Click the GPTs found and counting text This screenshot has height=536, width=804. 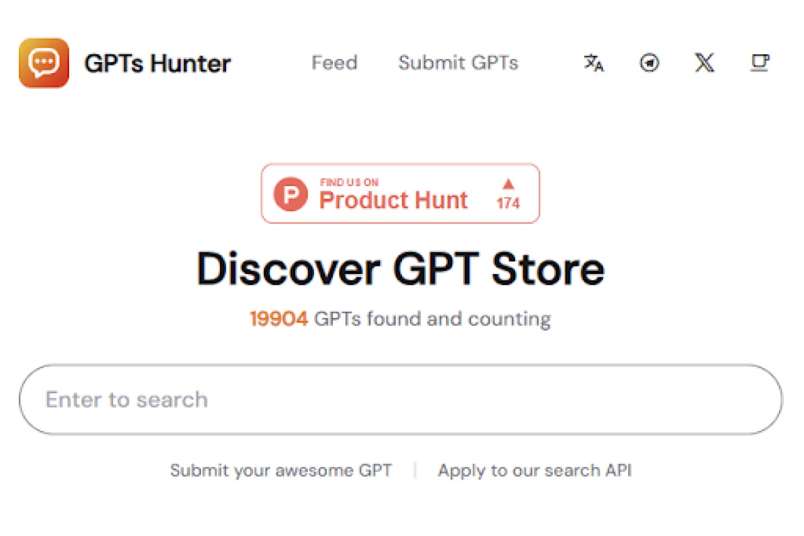point(432,319)
